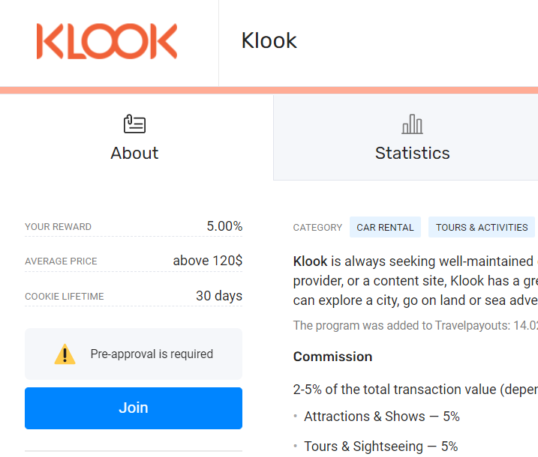Click the bold Klook word in description
Image resolution: width=538 pixels, height=457 pixels.
[x=310, y=261]
